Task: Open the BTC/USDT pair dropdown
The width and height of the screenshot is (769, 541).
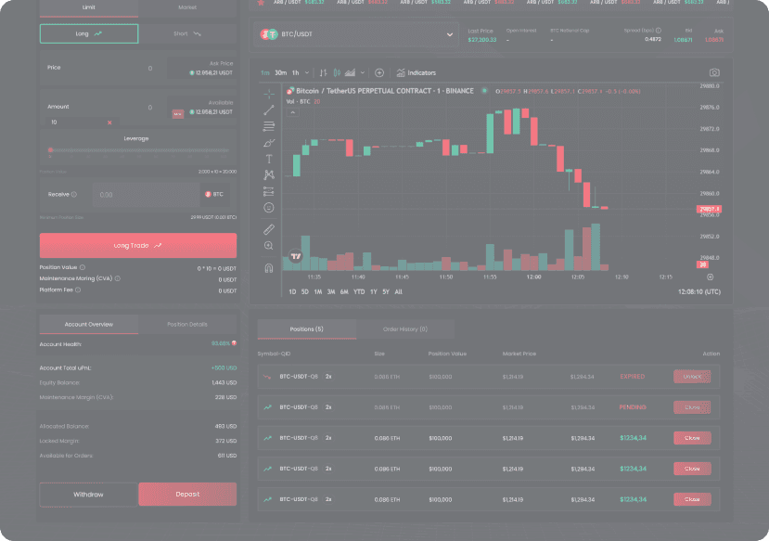Action: click(357, 34)
